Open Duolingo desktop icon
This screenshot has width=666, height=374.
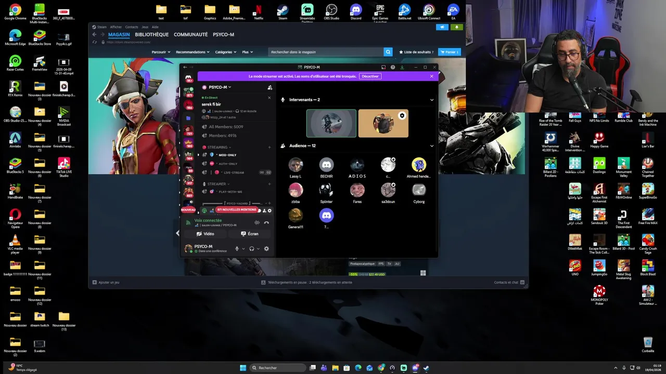pos(599,166)
